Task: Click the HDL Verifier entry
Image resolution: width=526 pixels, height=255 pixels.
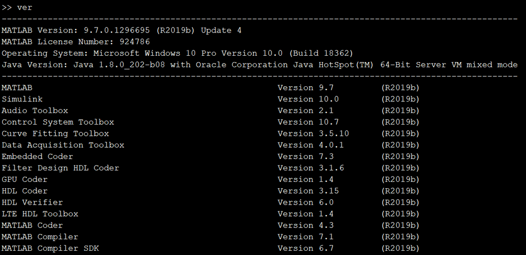Action: (x=32, y=202)
